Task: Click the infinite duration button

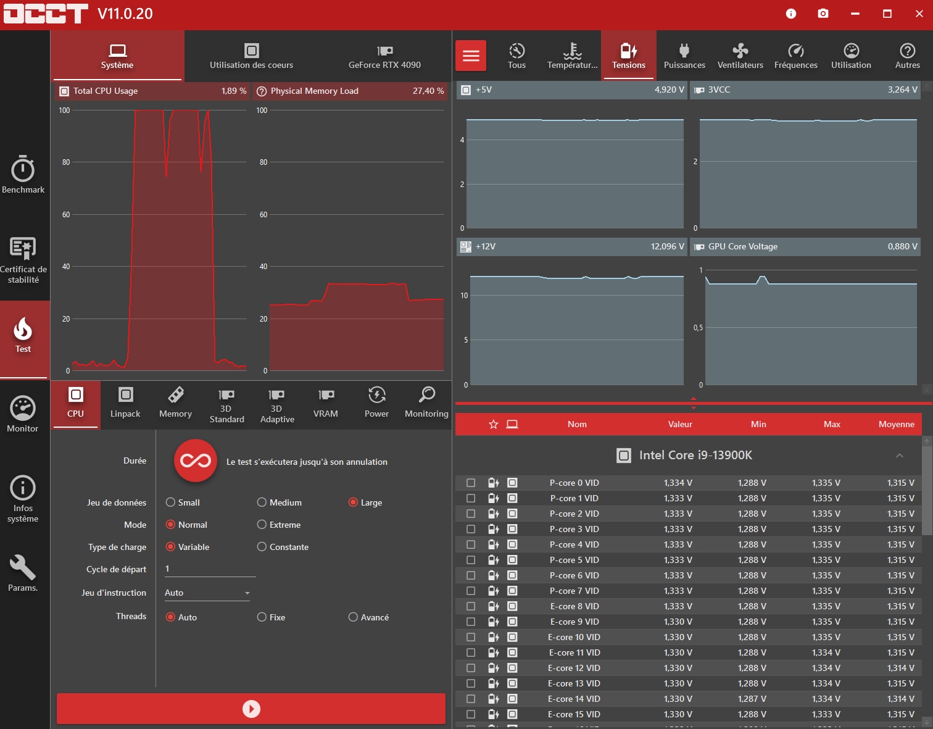Action: click(x=196, y=460)
